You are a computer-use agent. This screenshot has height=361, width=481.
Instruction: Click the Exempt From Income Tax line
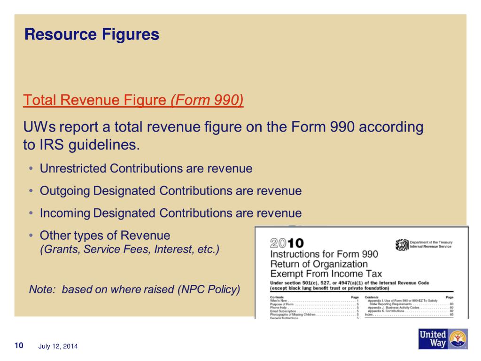tap(326, 274)
